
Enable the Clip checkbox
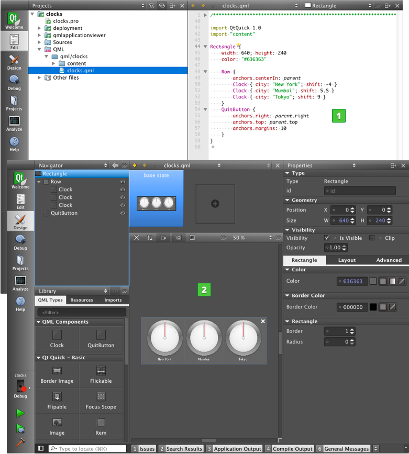point(372,238)
